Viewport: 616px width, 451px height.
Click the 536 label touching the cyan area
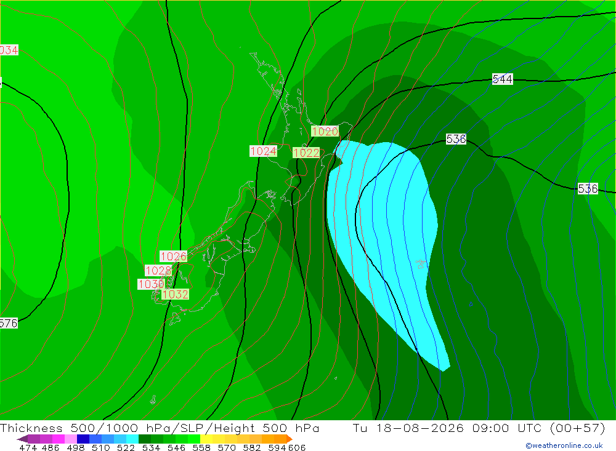[x=456, y=138]
